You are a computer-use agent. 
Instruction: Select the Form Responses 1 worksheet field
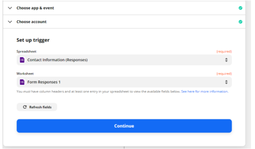click(x=124, y=82)
